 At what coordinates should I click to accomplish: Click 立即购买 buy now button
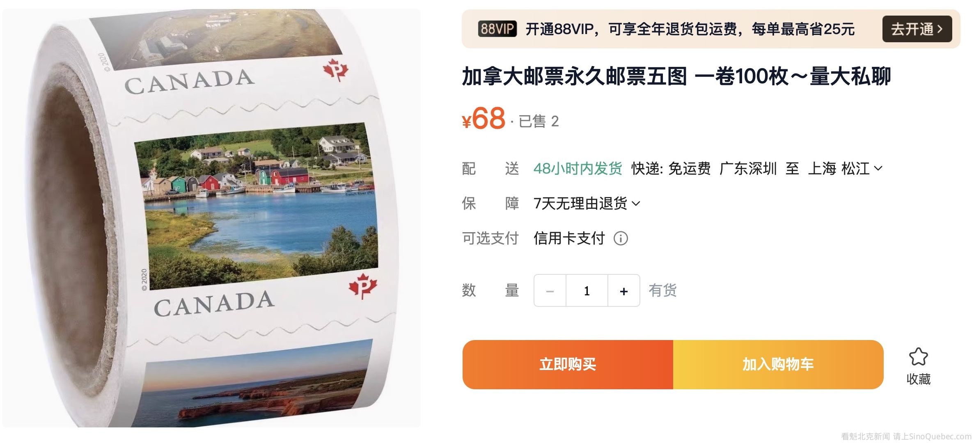(x=568, y=364)
